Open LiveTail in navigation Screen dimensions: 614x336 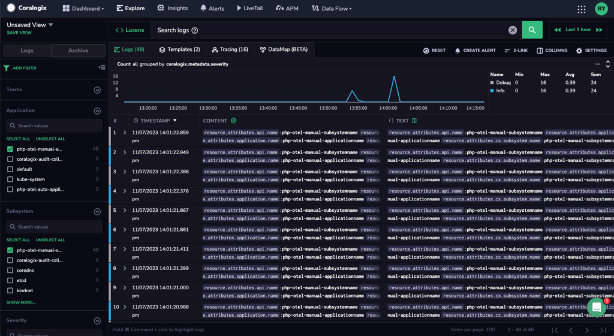(250, 8)
